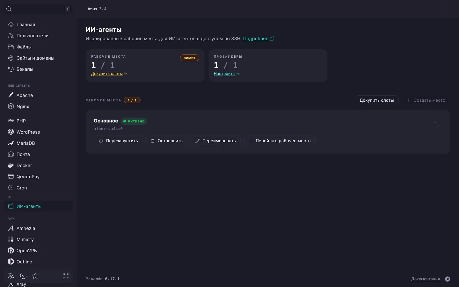
Task: Toggle dark mode with the moon icon
Action: 23,276
